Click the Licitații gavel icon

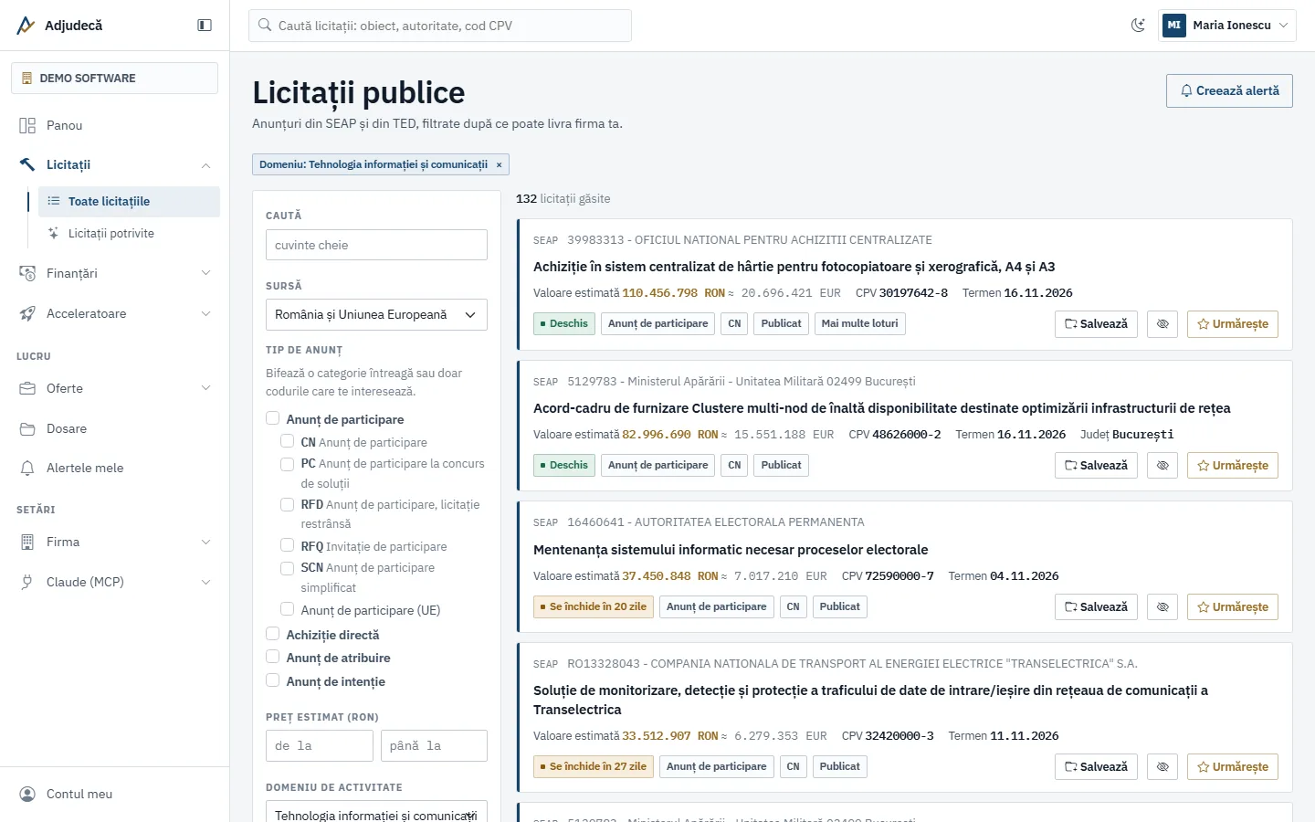[27, 164]
